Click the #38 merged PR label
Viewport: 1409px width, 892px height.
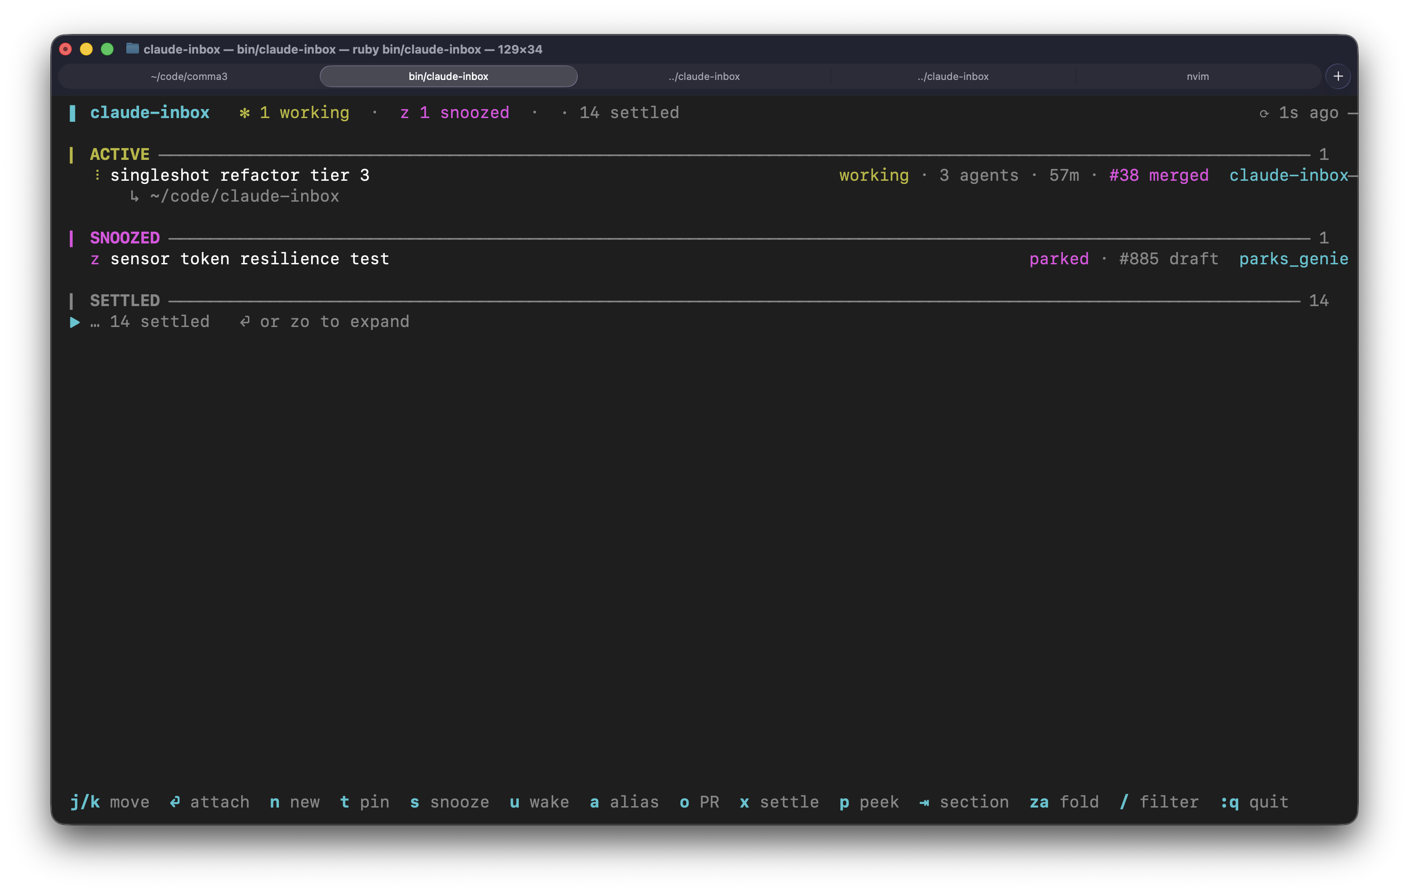(1159, 175)
